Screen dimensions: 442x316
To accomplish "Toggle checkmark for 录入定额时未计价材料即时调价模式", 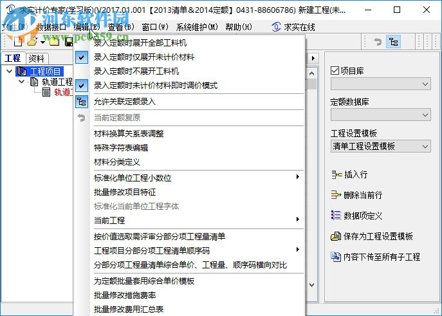I will (82, 86).
